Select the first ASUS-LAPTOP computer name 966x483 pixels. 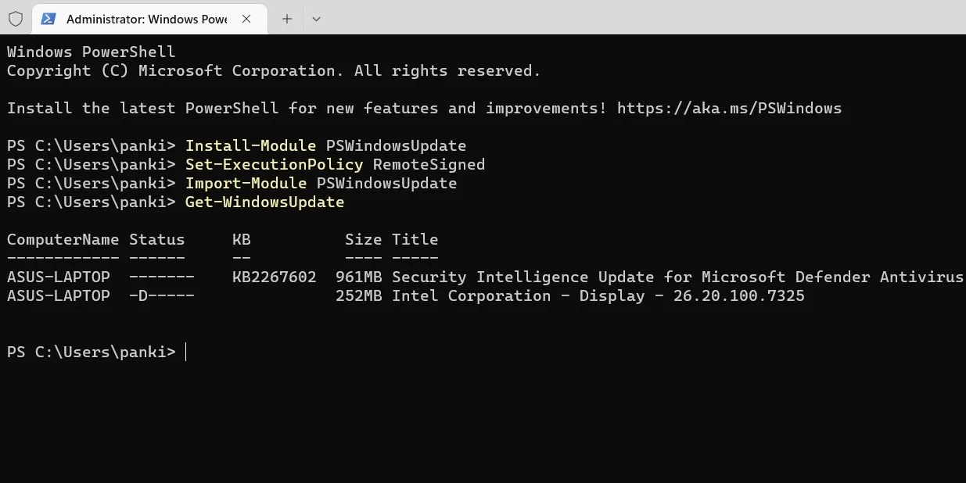pos(59,277)
